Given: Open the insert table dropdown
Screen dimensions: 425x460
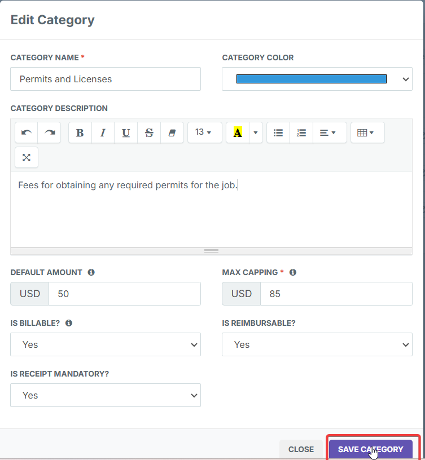Looking at the screenshot, I should pyautogui.click(x=366, y=132).
